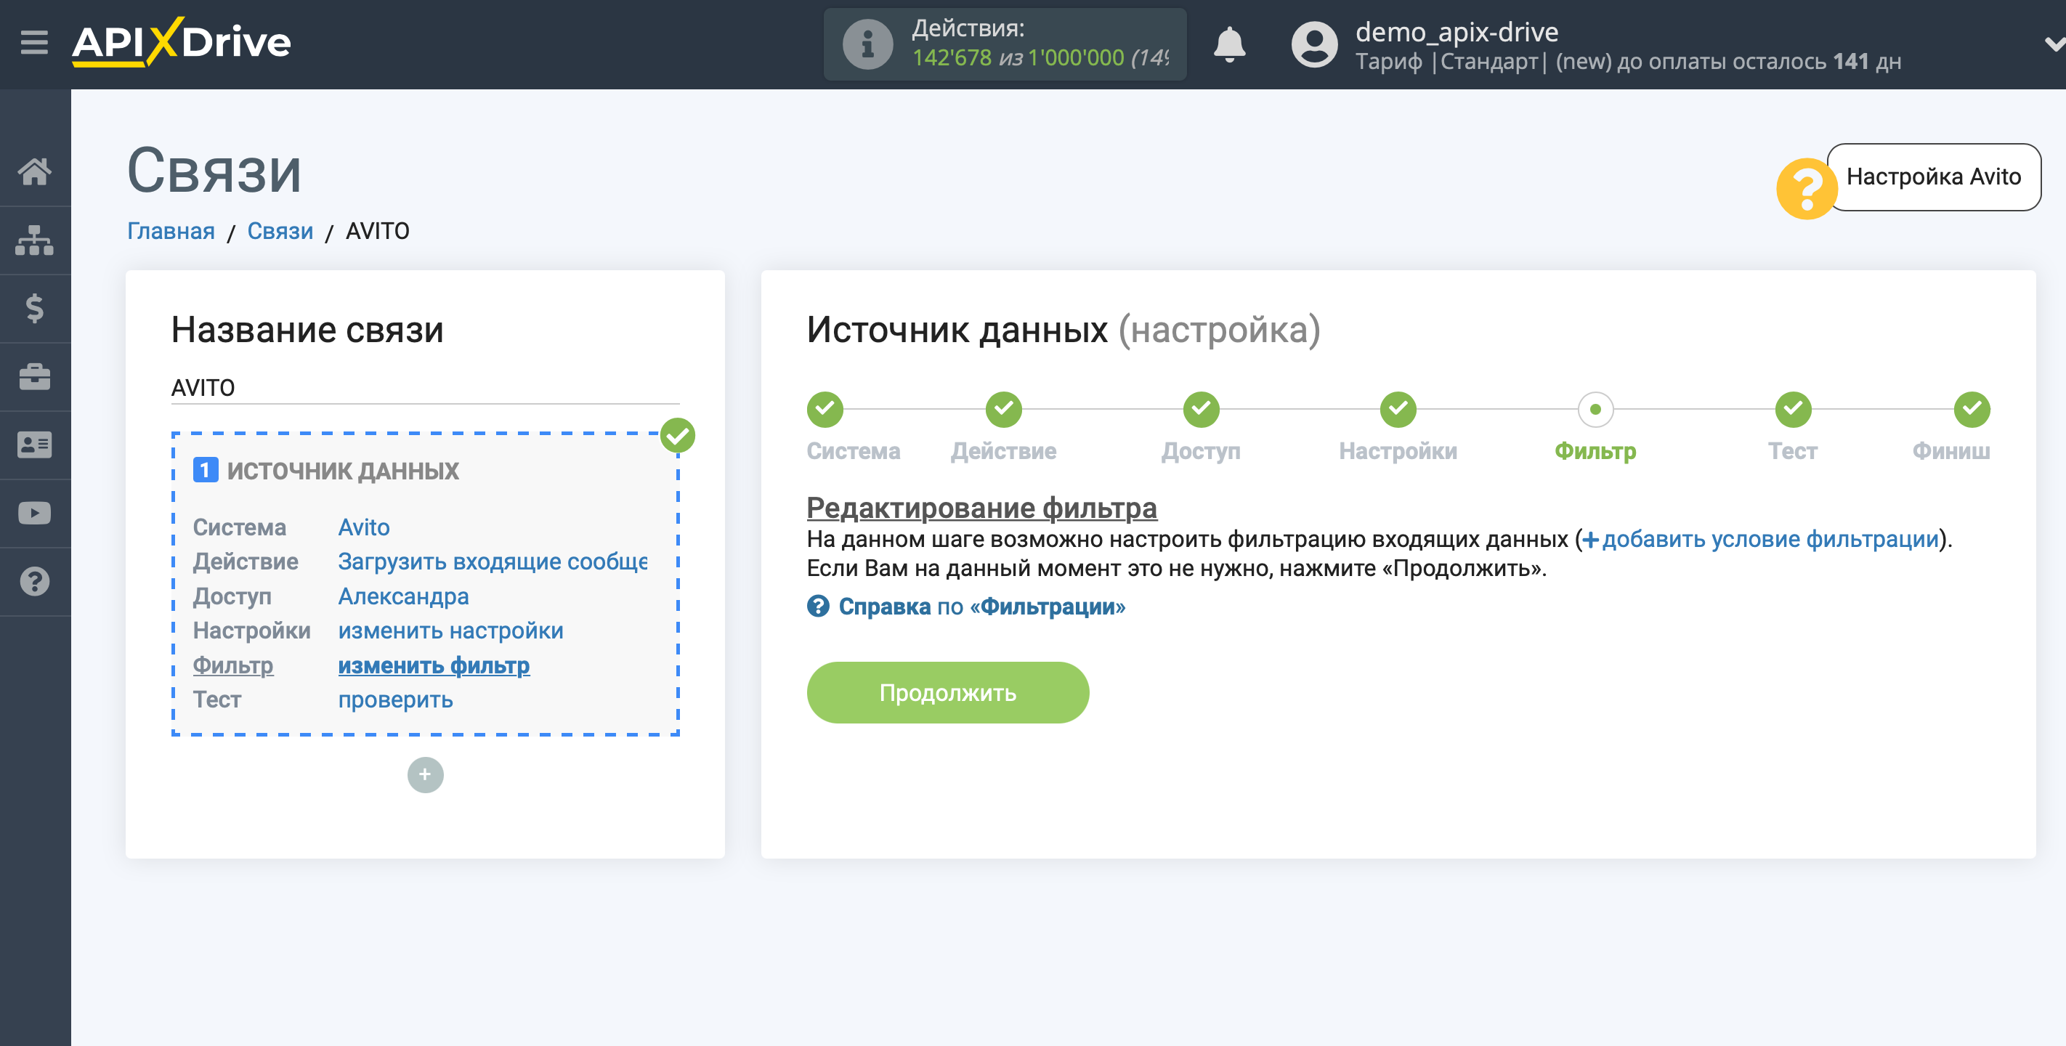The height and width of the screenshot is (1046, 2066).
Task: Open Загрузить входящие сообщения action link
Action: pyautogui.click(x=493, y=561)
